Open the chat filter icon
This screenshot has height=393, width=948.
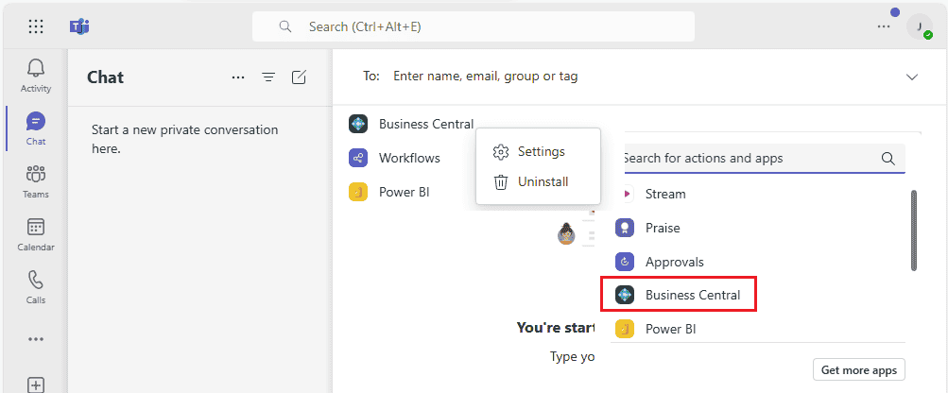pyautogui.click(x=268, y=77)
